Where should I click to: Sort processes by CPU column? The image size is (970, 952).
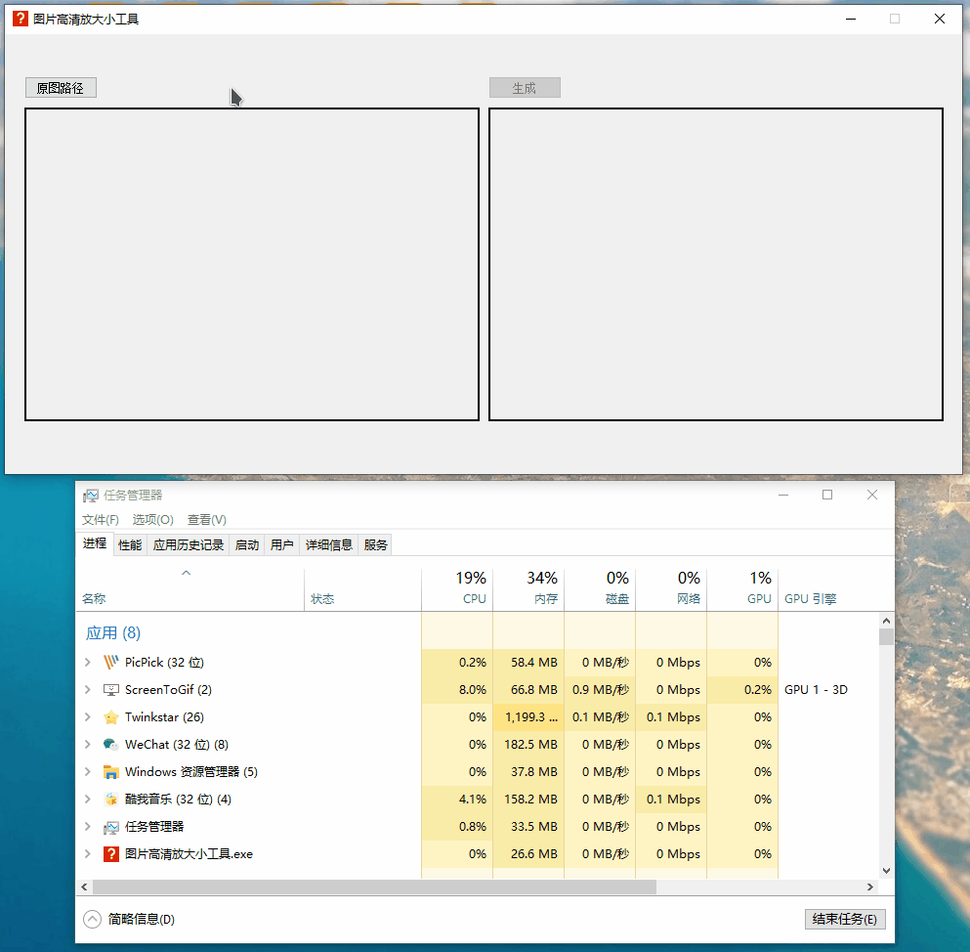pos(457,588)
